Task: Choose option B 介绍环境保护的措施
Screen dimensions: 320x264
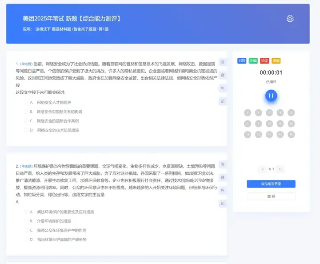Action: (48, 221)
